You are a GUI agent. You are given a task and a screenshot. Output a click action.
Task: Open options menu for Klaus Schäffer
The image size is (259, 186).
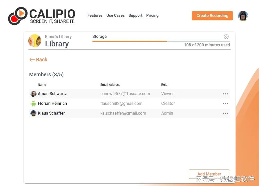pyautogui.click(x=225, y=113)
